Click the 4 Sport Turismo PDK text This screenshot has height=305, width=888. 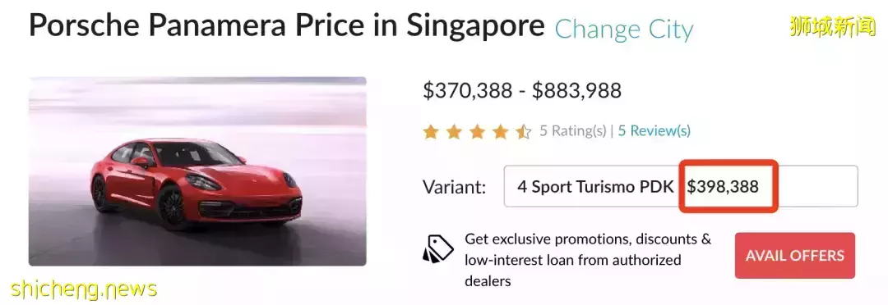(595, 187)
